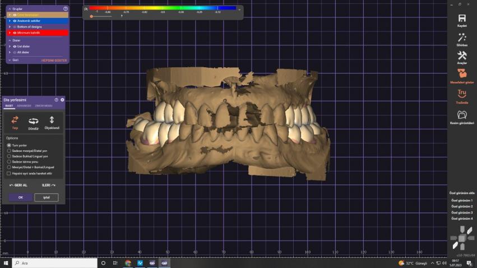The image size is (477, 268).
Task: Select the Döndür rotate tool
Action: pyautogui.click(x=34, y=121)
